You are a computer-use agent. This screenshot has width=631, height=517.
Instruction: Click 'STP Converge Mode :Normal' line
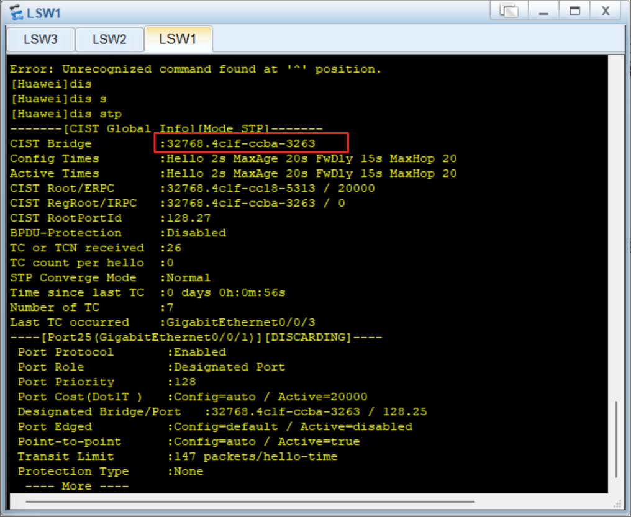111,277
